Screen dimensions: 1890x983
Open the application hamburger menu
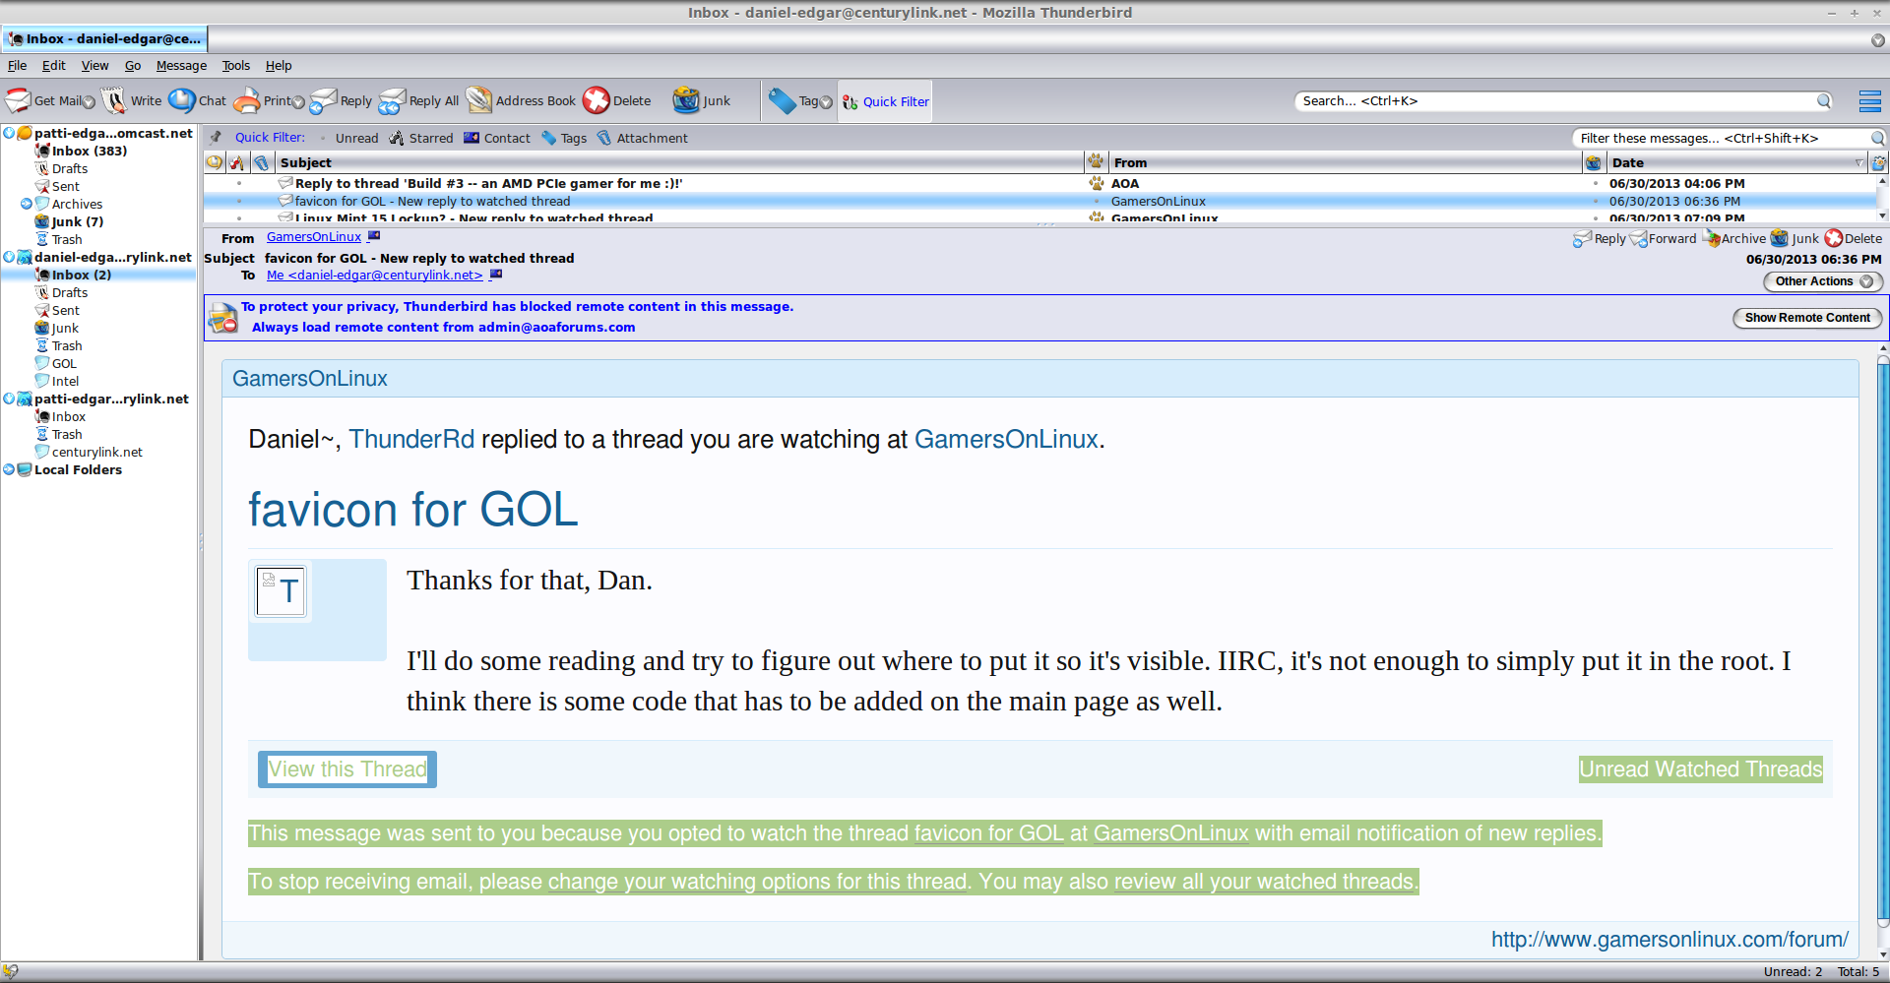coord(1870,101)
